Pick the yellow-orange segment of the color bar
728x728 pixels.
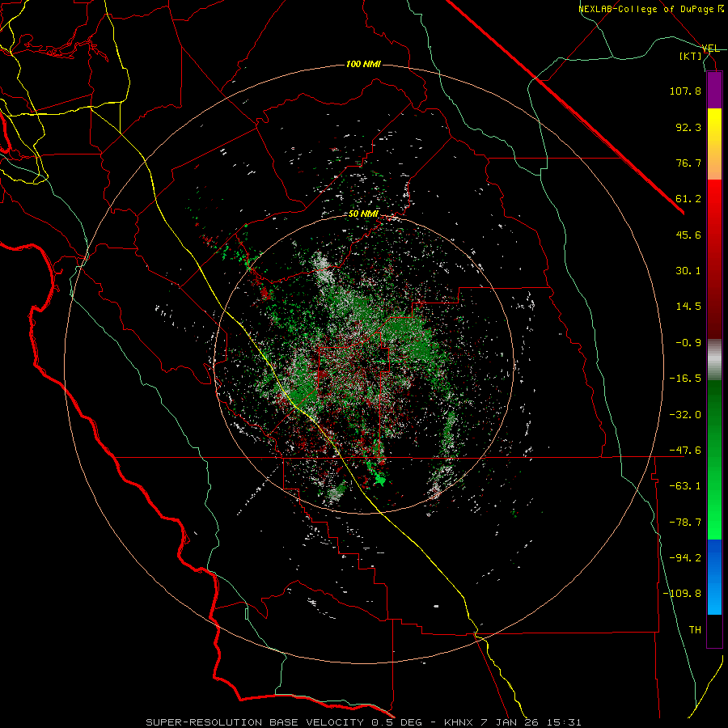pos(714,144)
